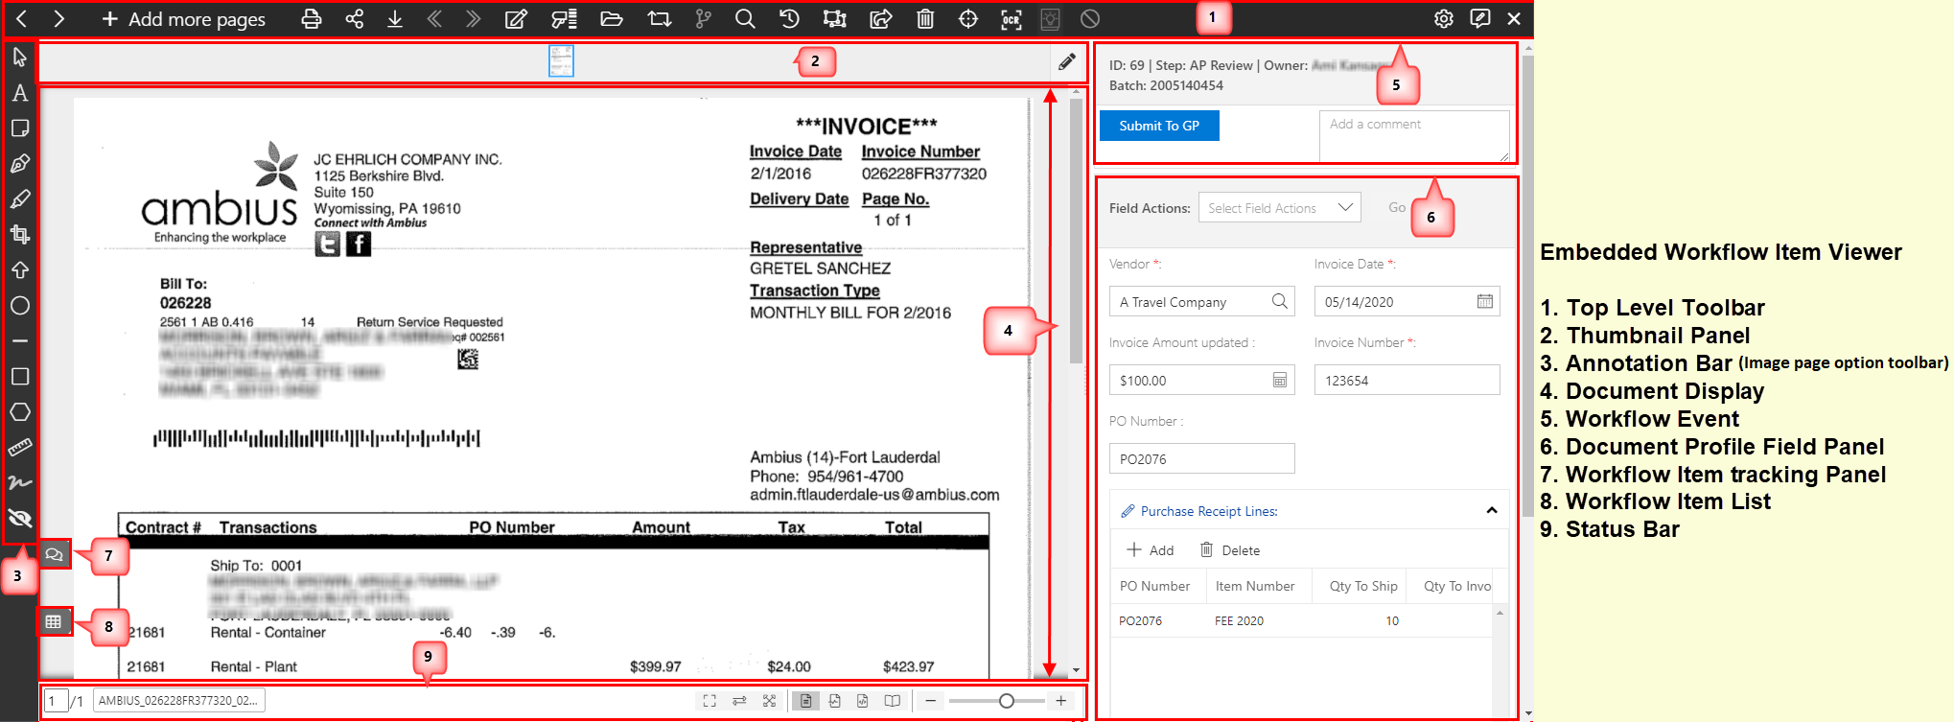Select the sticky note annotation tool
Image resolution: width=1954 pixels, height=722 pixels.
[19, 128]
